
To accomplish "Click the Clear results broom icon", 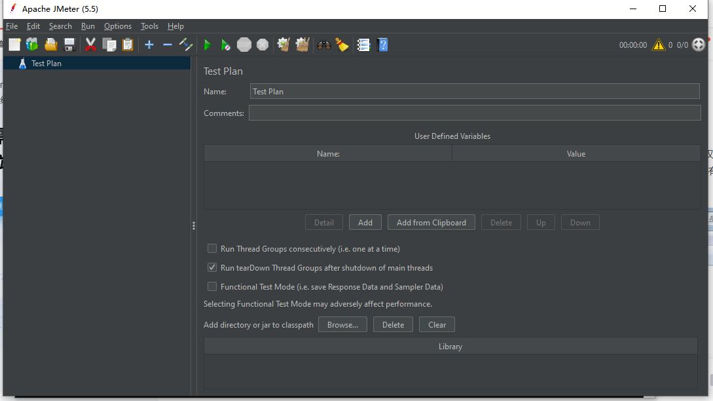I will coord(283,45).
